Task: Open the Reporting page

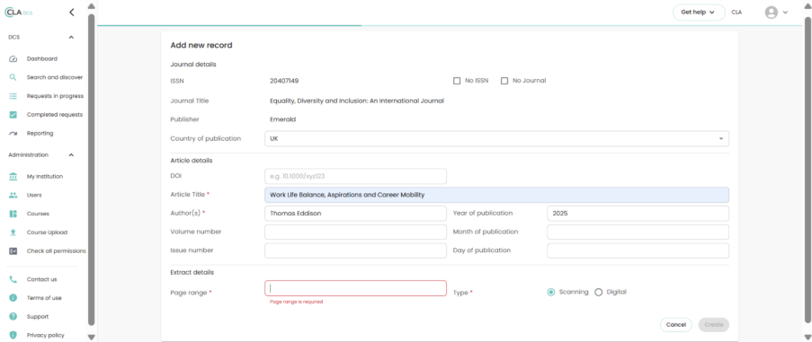Action: point(40,133)
